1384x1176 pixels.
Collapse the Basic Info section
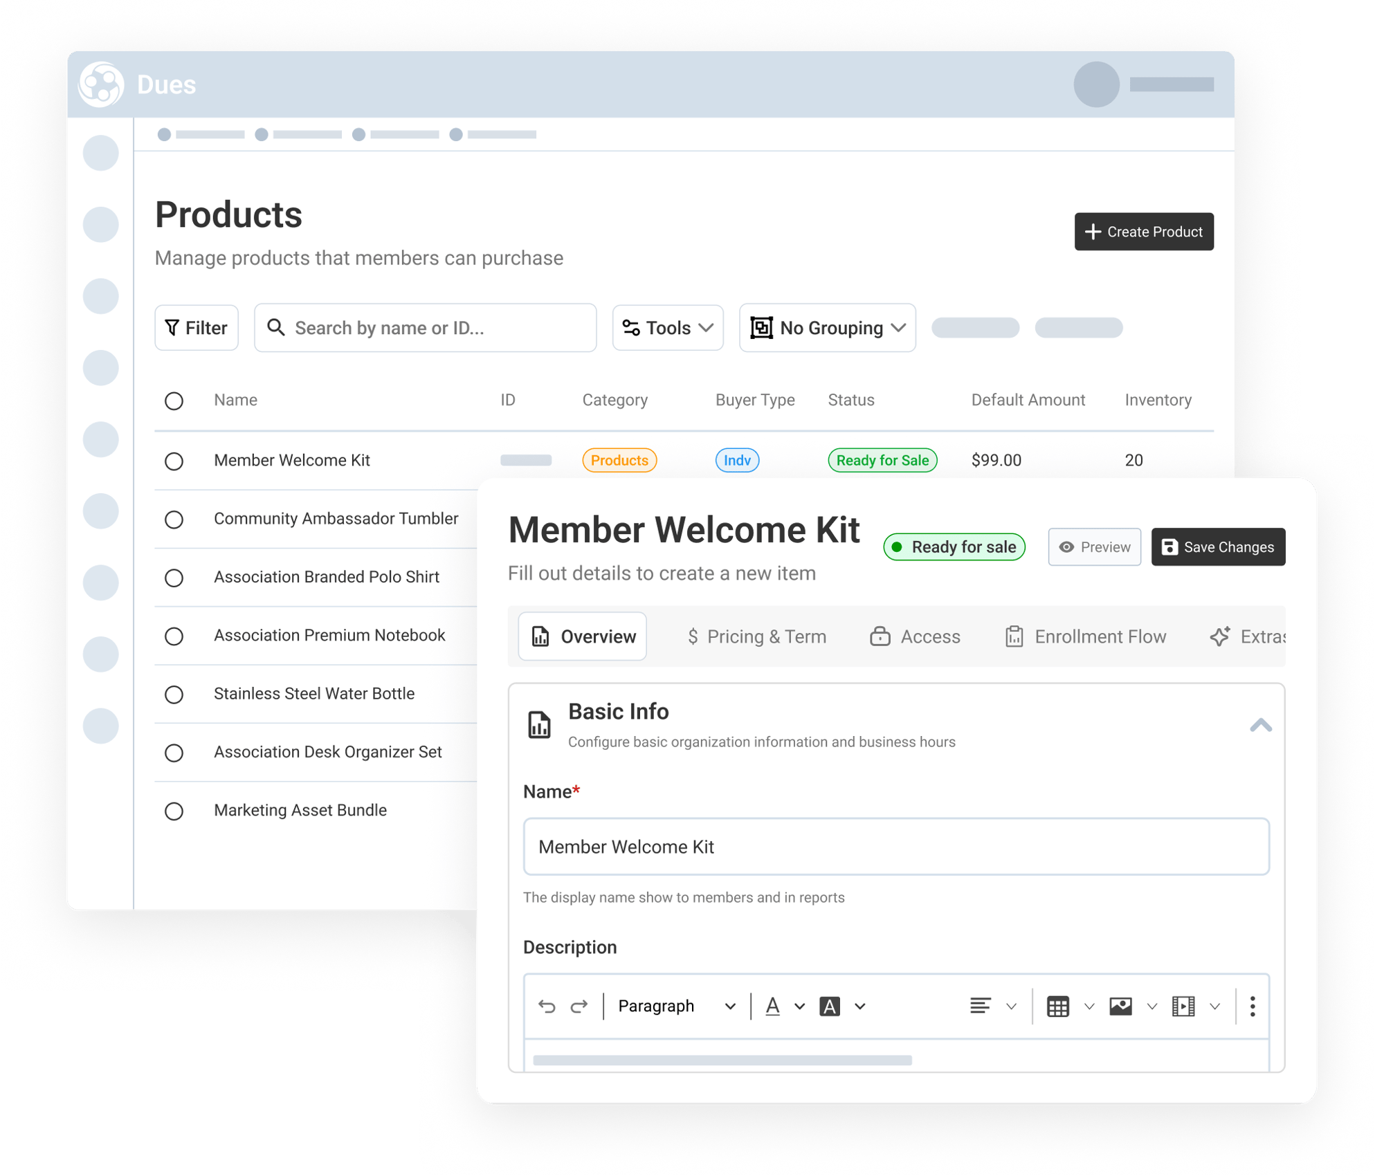(x=1260, y=725)
